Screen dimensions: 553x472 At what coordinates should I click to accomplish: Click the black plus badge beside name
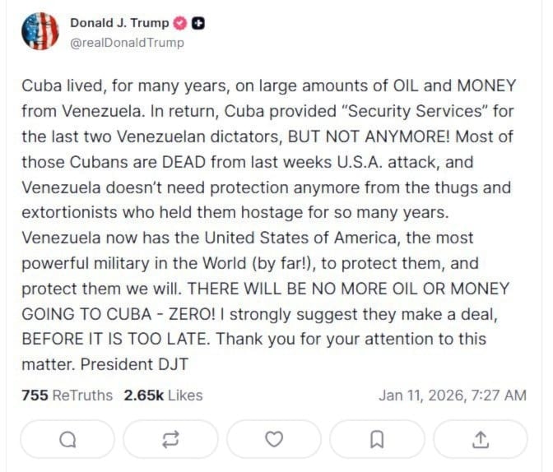point(198,24)
